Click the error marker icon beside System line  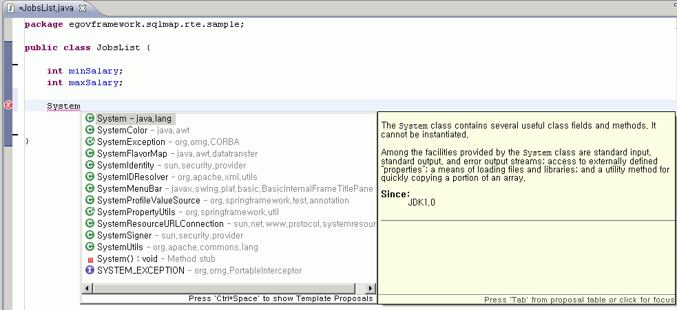8,105
